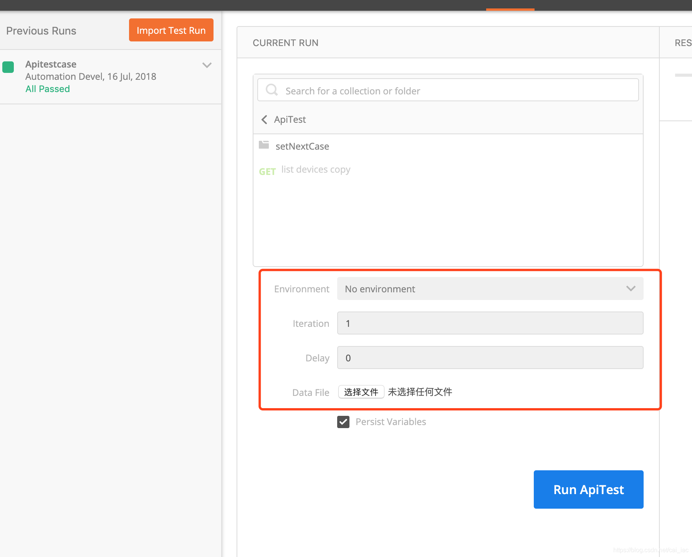
Task: Uncheck the Persist Variables checkbox
Action: (343, 422)
